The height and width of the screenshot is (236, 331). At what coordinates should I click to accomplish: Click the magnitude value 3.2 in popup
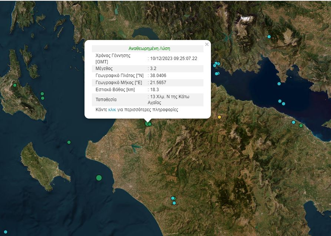152,69
